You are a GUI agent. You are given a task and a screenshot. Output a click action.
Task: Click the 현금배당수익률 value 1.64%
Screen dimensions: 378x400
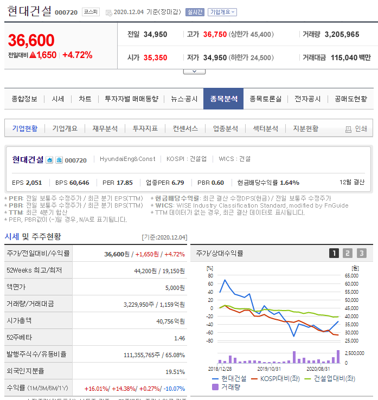[290, 183]
